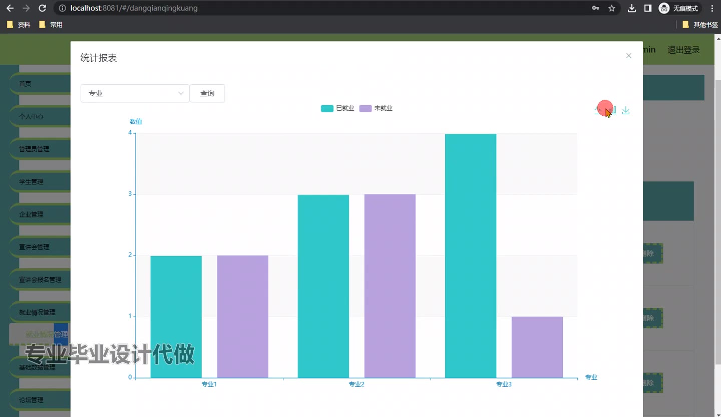Open browser downloads icon
Screen dimensions: 721x417
point(632,8)
